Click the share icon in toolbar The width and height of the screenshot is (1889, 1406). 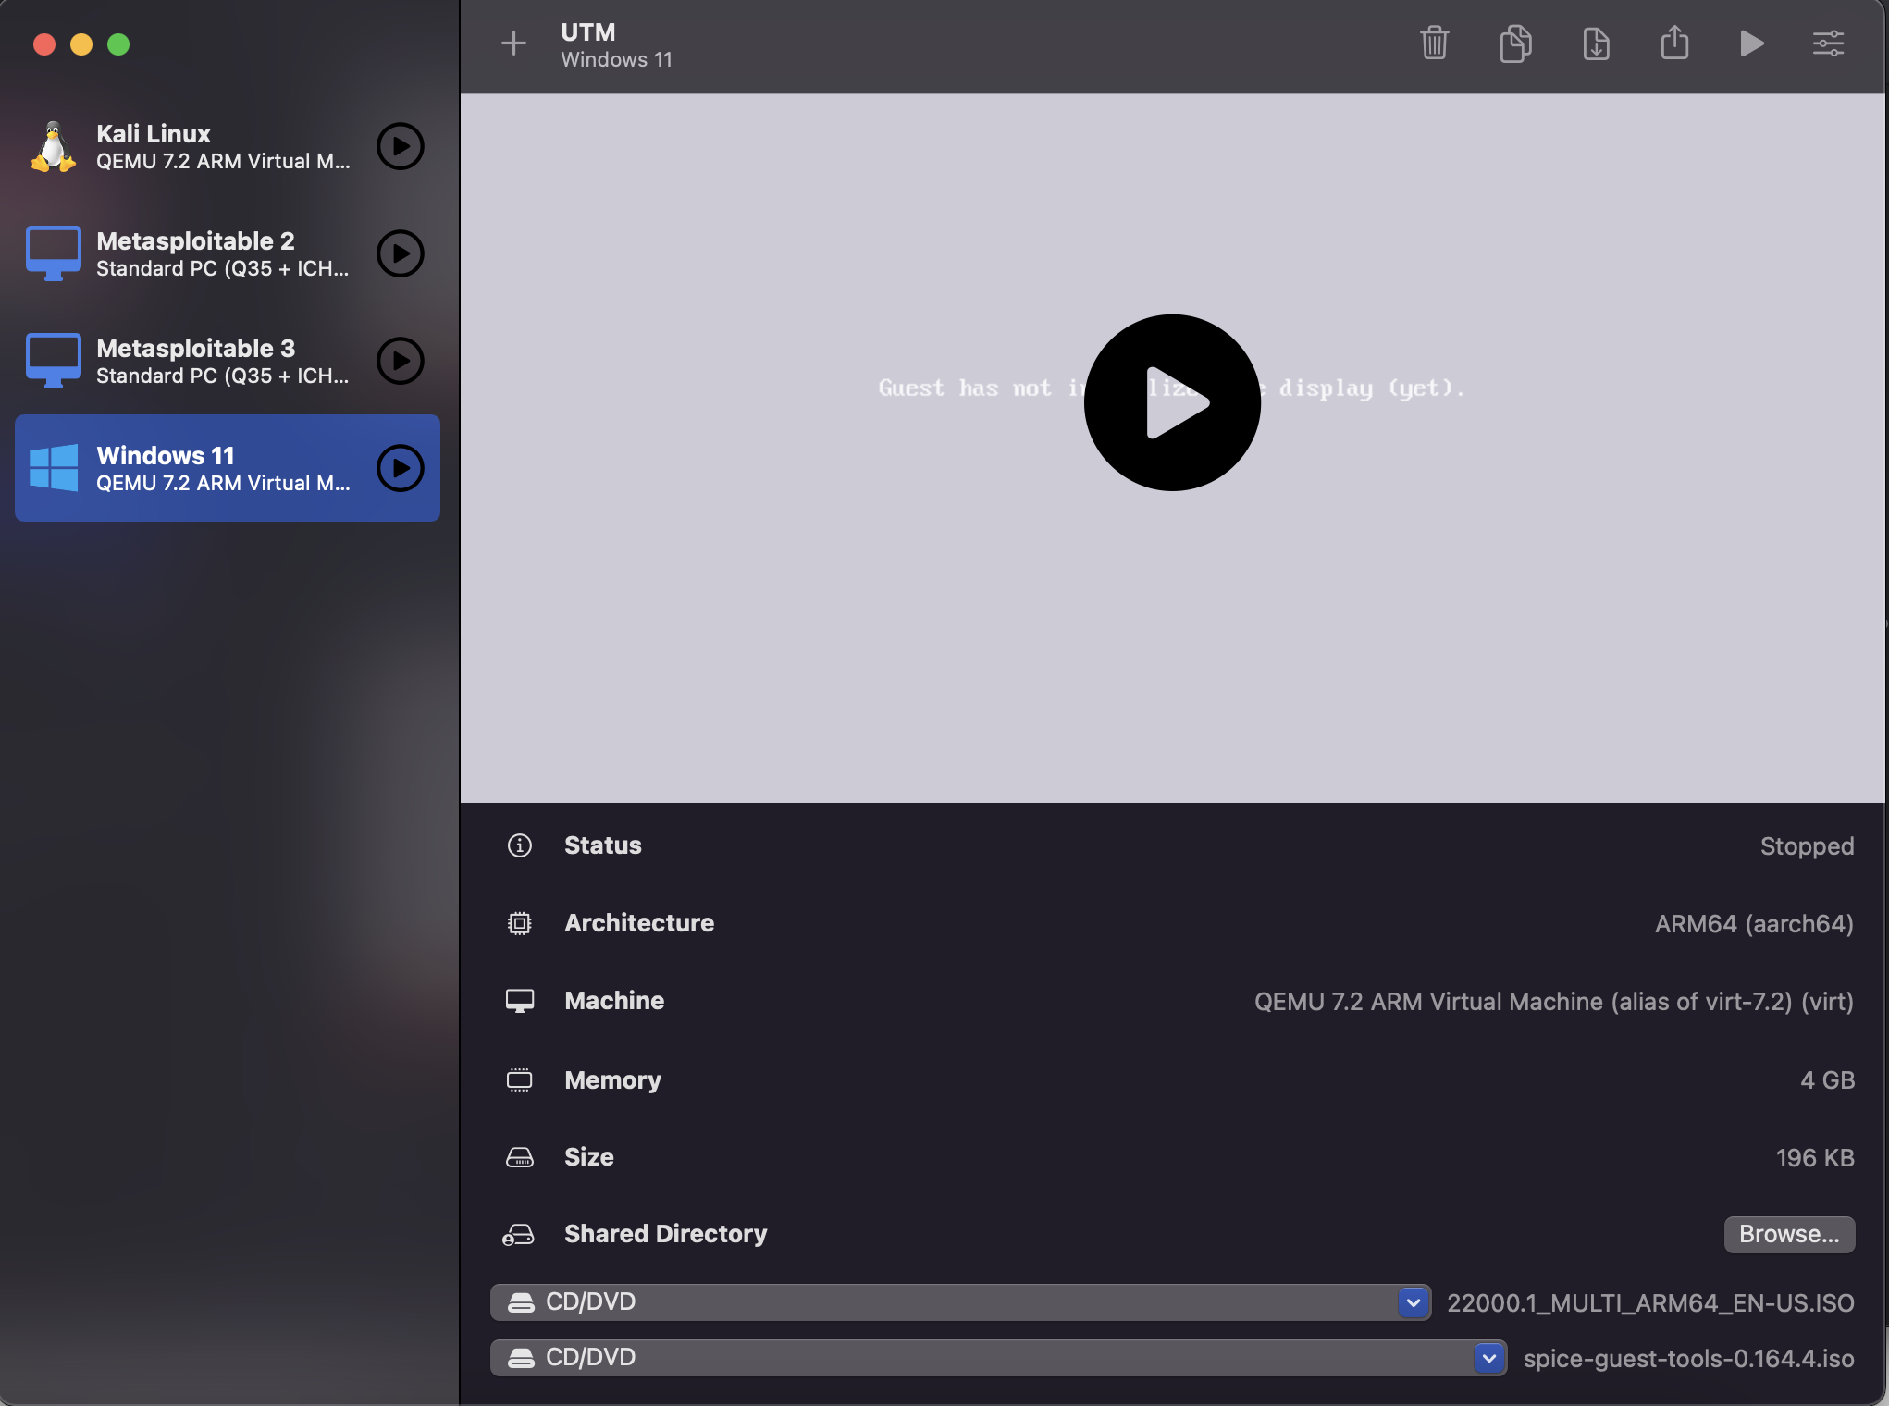tap(1674, 43)
